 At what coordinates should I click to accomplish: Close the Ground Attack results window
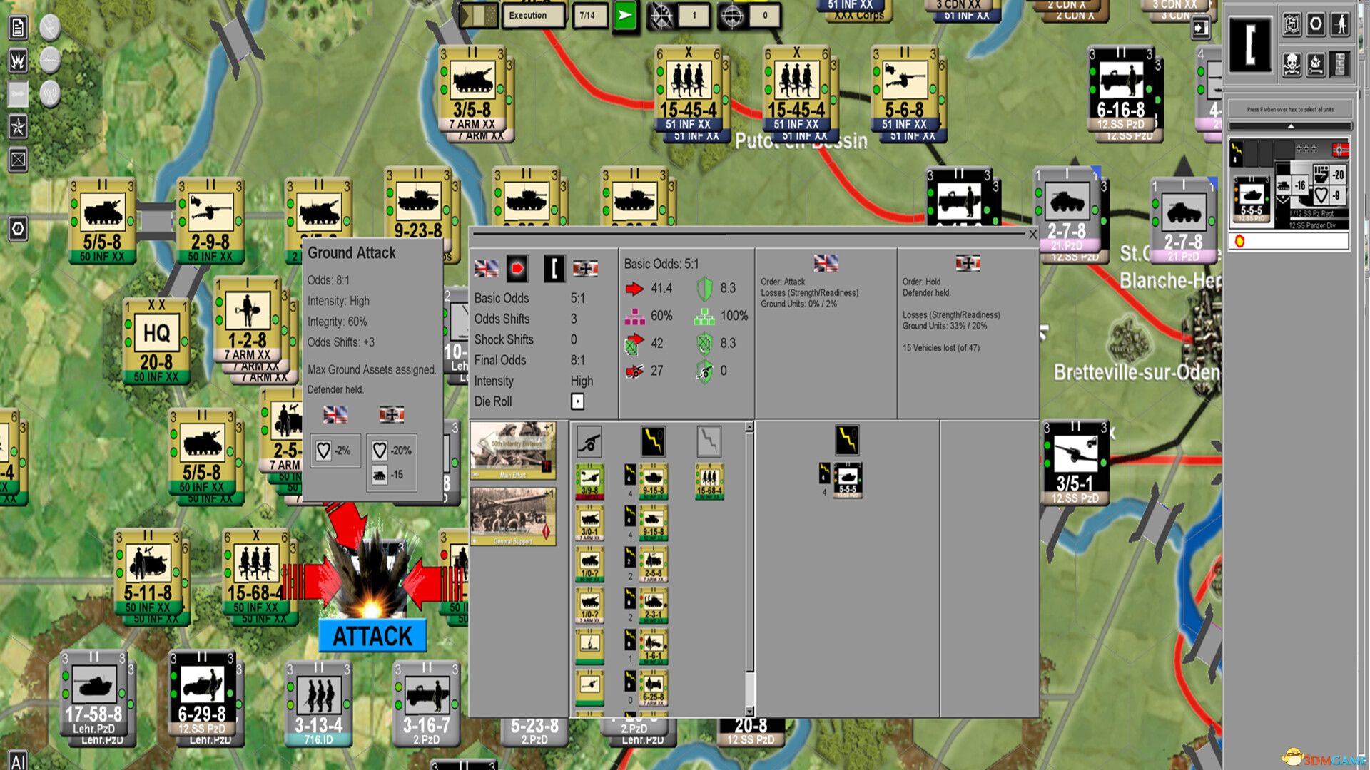point(1033,234)
